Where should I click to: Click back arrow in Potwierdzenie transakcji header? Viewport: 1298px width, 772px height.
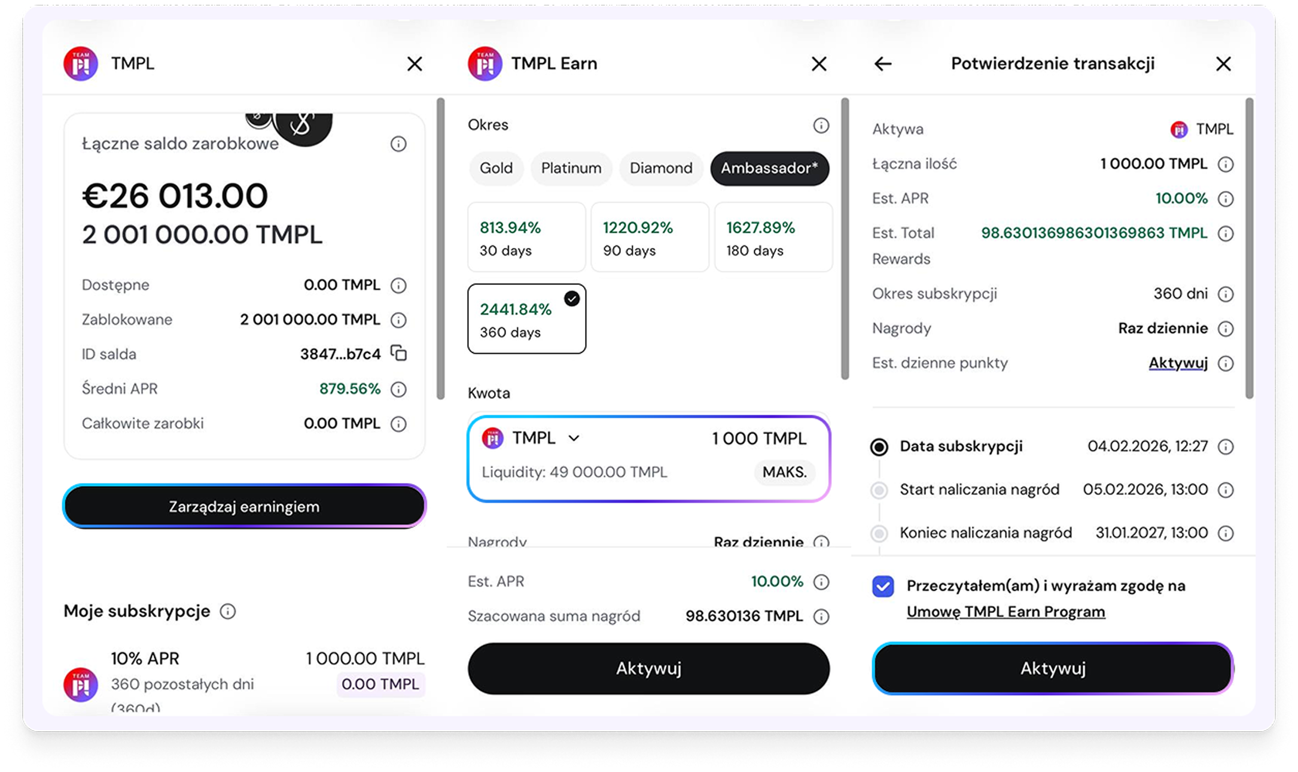[883, 64]
